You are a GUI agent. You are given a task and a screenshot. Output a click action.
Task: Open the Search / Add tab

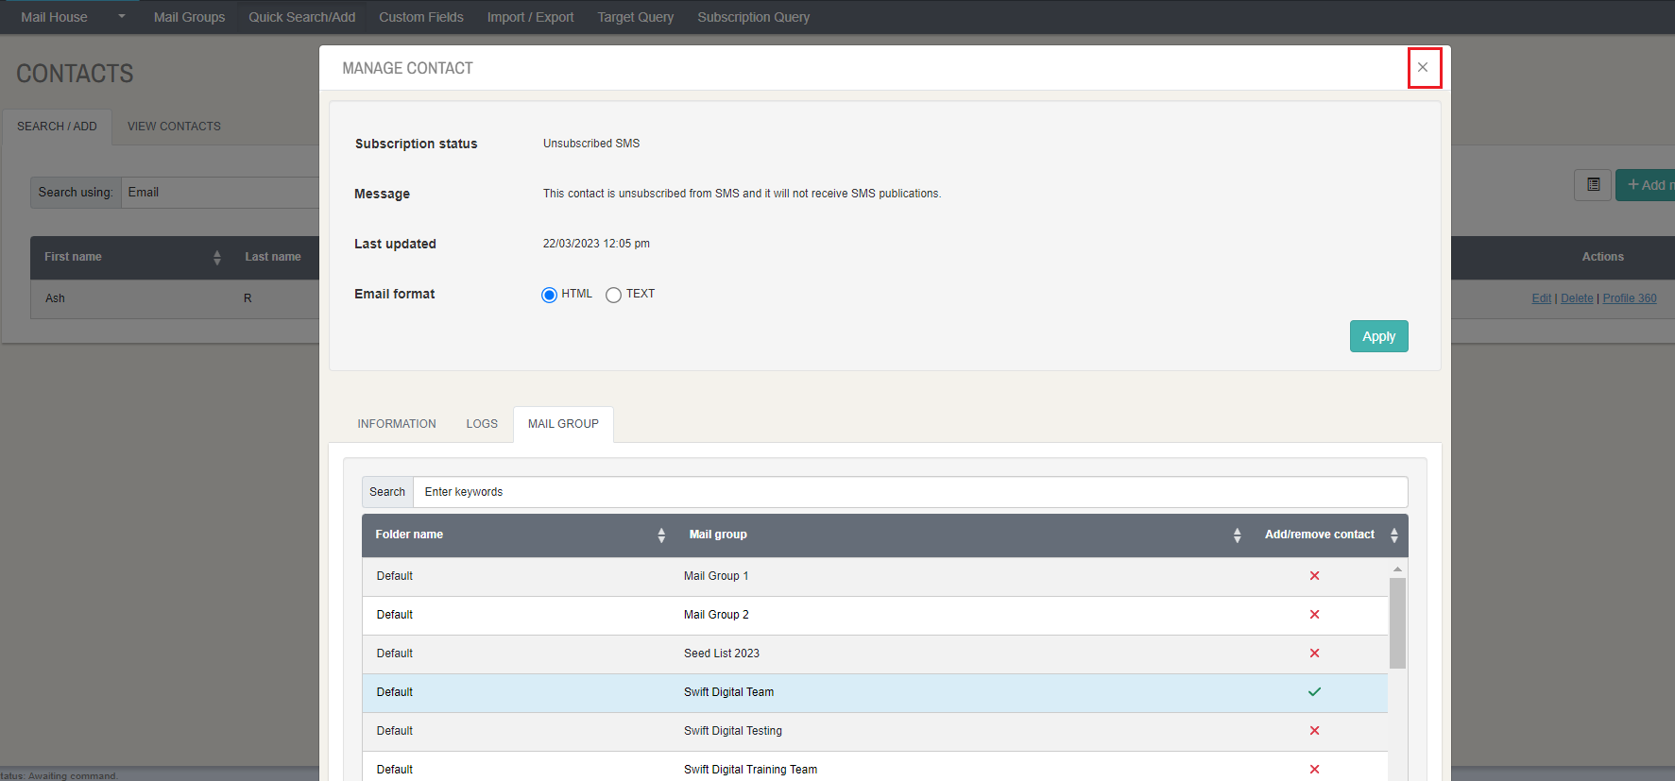coord(57,127)
